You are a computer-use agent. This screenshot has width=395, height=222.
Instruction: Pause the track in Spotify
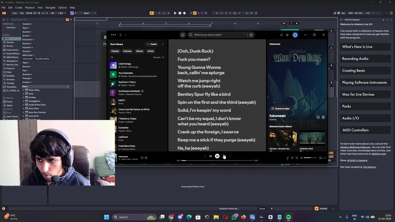pyautogui.click(x=217, y=156)
